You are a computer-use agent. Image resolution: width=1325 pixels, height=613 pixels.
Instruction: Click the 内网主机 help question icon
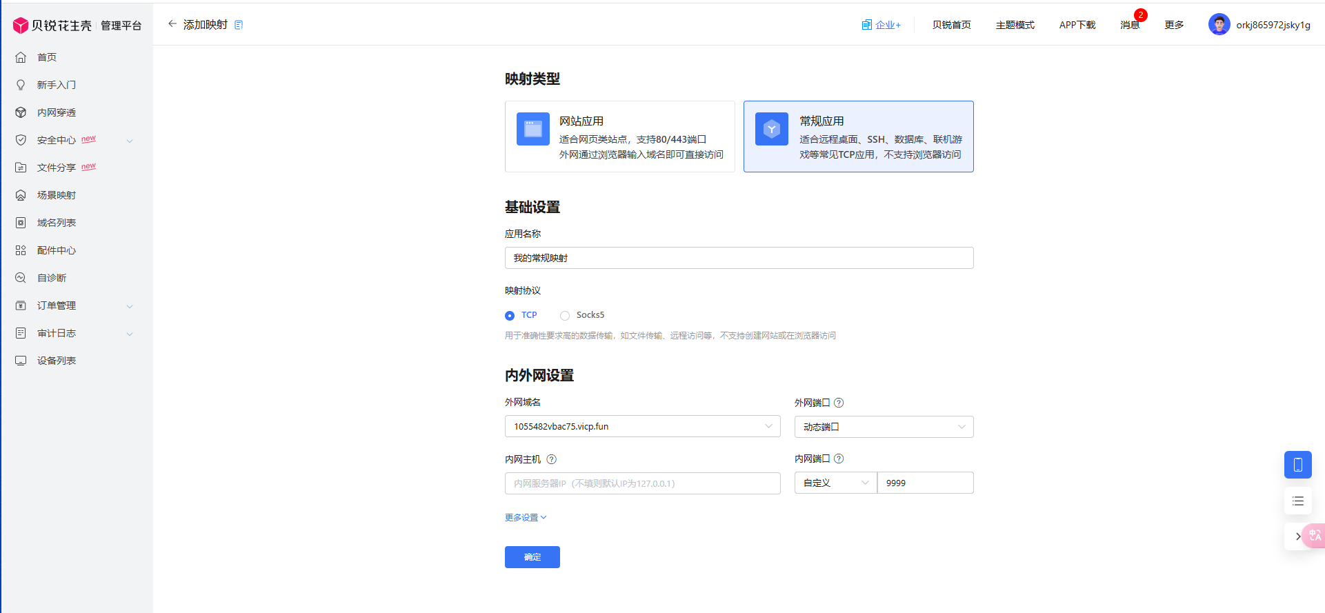tap(551, 459)
